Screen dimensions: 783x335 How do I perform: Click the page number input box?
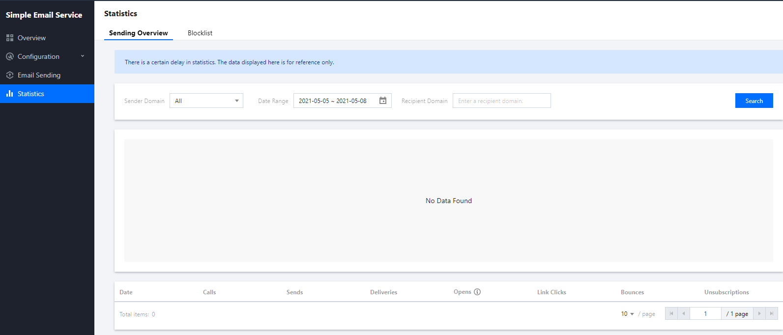[705, 313]
